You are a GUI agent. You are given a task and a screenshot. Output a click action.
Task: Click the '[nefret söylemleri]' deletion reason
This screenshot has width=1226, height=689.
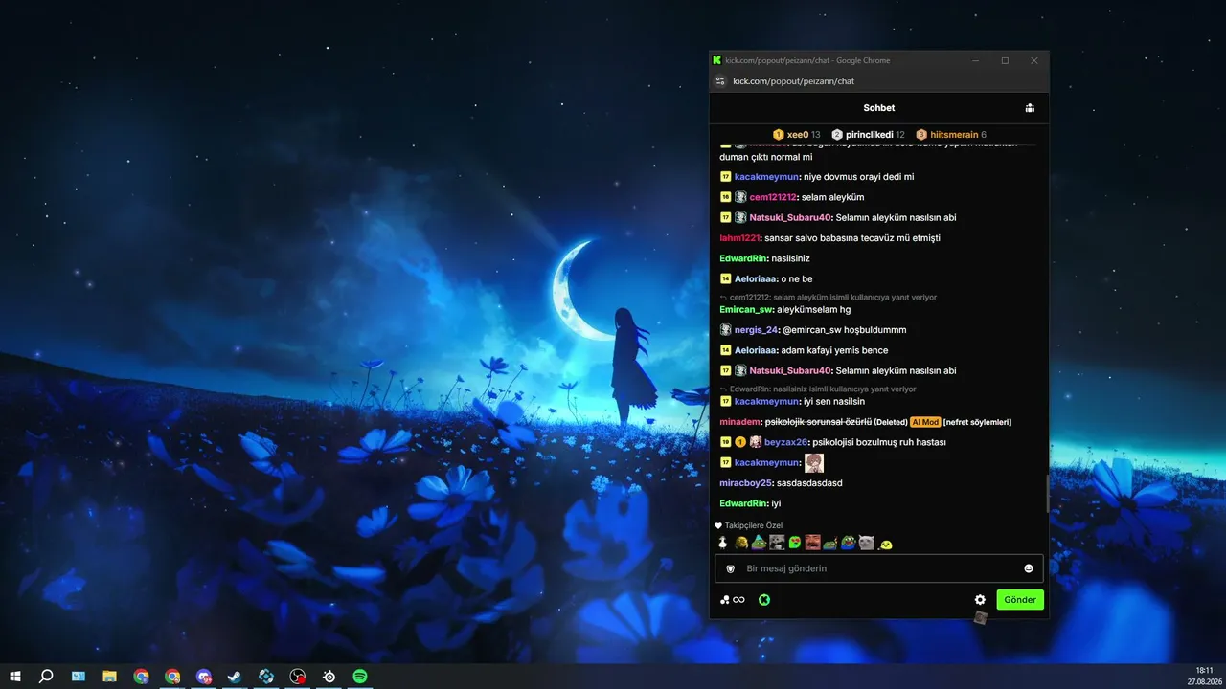click(977, 422)
